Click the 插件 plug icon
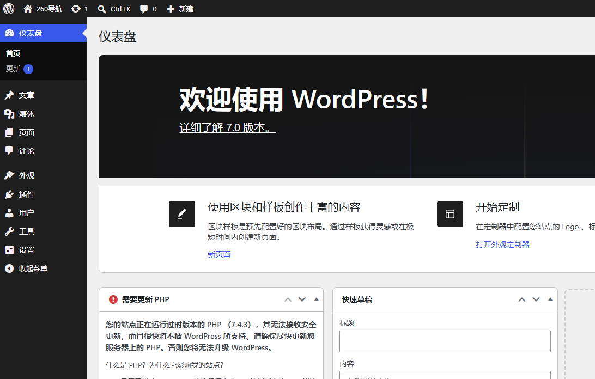 (x=9, y=194)
